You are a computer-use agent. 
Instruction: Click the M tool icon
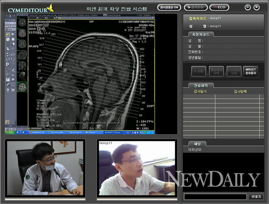(13, 79)
